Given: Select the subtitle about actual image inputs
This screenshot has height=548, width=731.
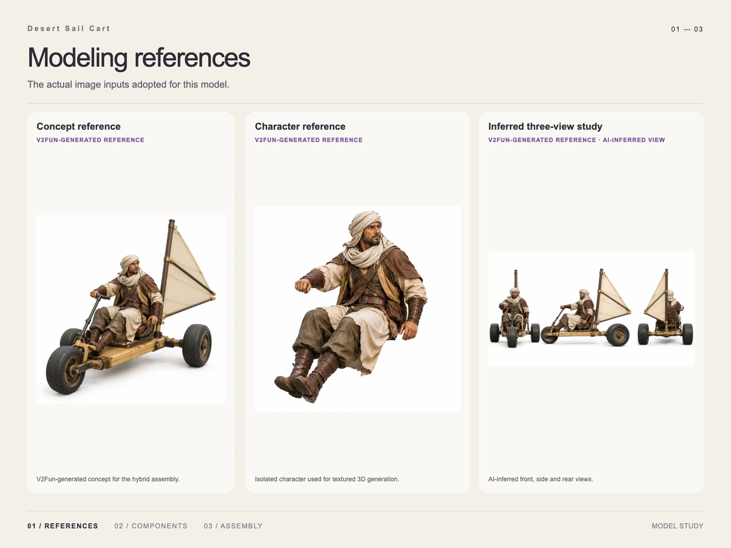Looking at the screenshot, I should coord(128,84).
